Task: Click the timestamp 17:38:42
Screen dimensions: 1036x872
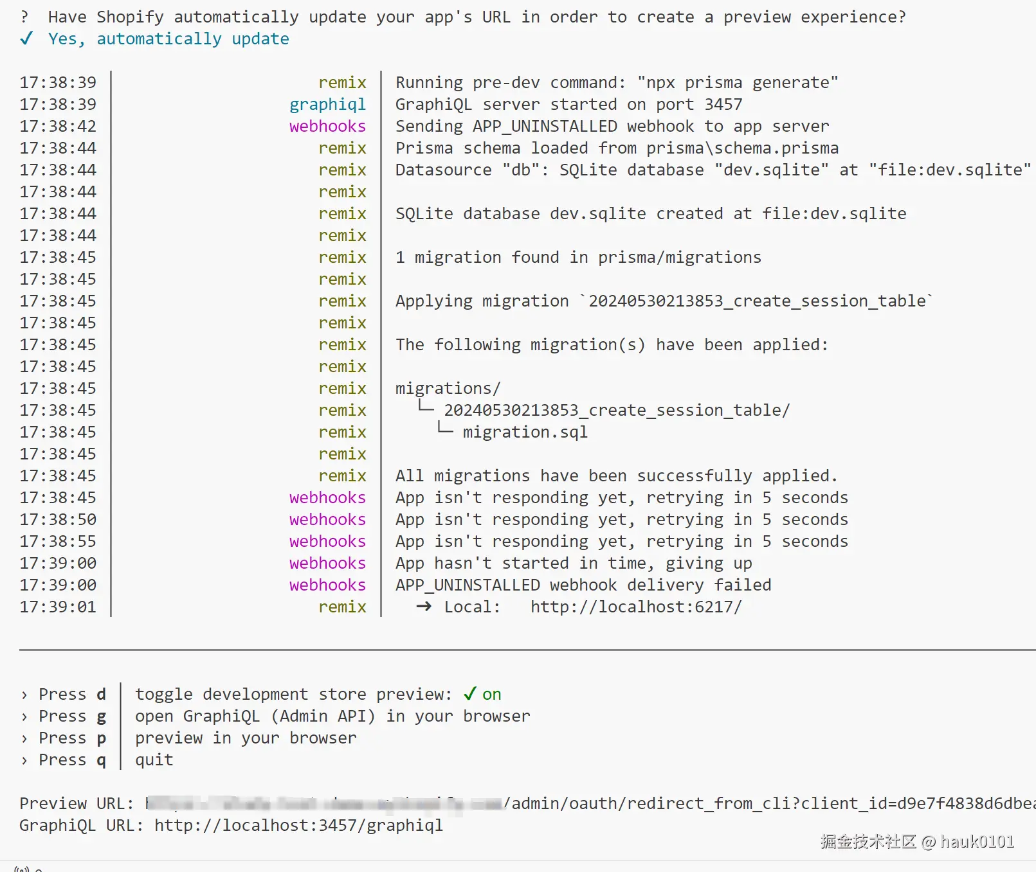Action: [x=58, y=126]
